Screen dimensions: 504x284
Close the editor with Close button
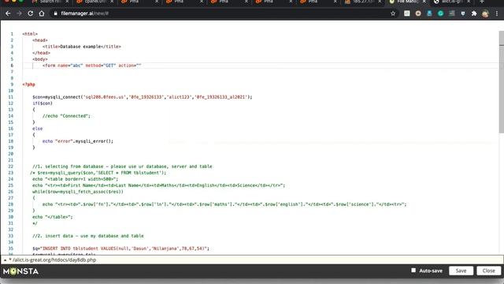click(488, 271)
